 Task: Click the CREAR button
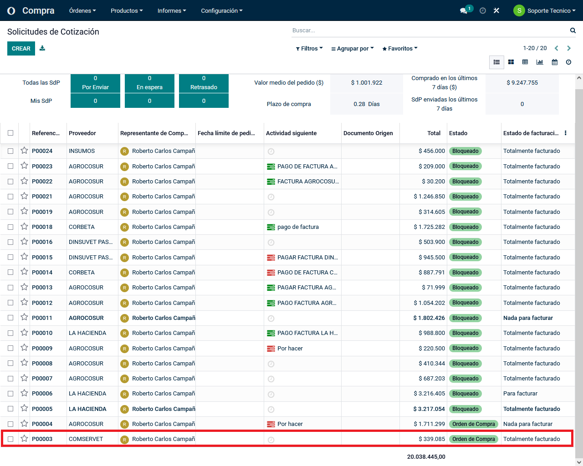click(21, 49)
